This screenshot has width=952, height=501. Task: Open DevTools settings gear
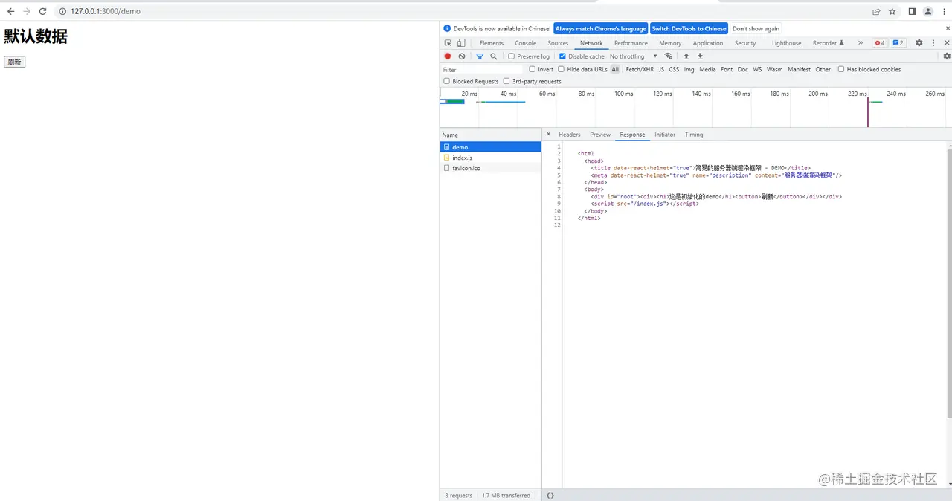pyautogui.click(x=919, y=43)
